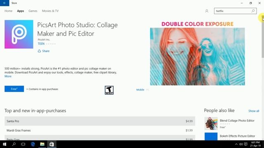Open the taskbar clock and date

[255, 144]
